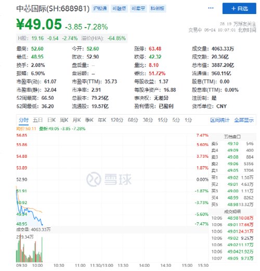Open the 日K chart tab
260x271 pixels.
(x=51, y=120)
